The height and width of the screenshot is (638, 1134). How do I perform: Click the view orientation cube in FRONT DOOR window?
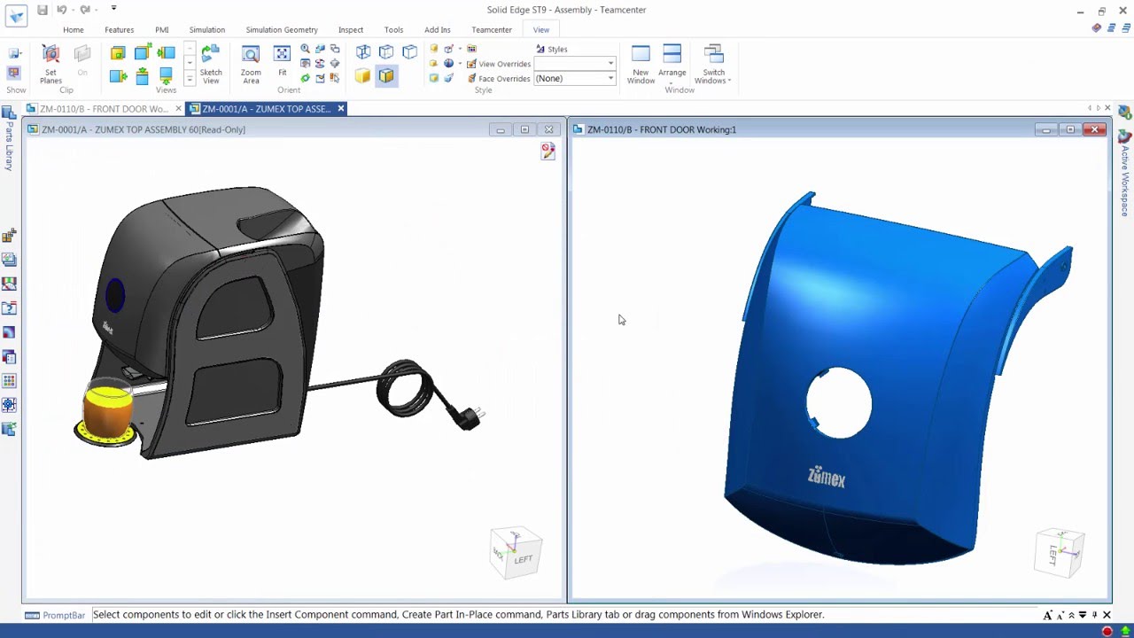[x=1060, y=552]
